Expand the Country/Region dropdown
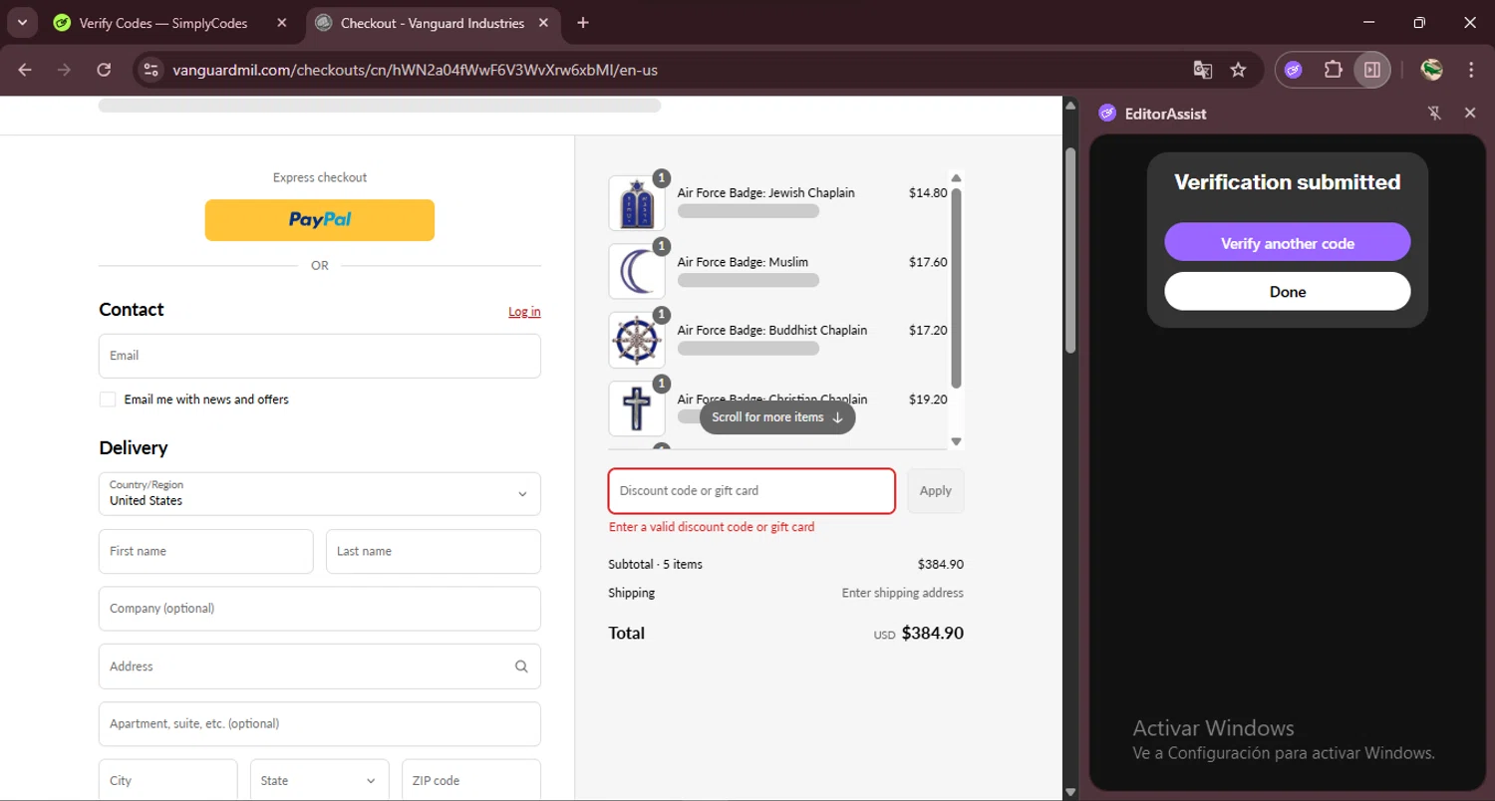Image resolution: width=1495 pixels, height=801 pixels. point(320,494)
